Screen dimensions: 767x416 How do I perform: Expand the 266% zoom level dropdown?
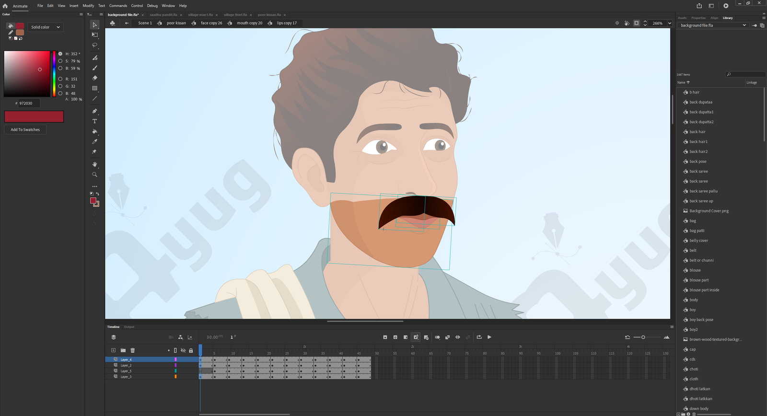[670, 23]
